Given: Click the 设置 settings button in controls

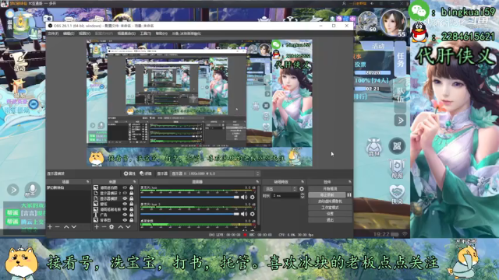Looking at the screenshot, I should [330, 214].
